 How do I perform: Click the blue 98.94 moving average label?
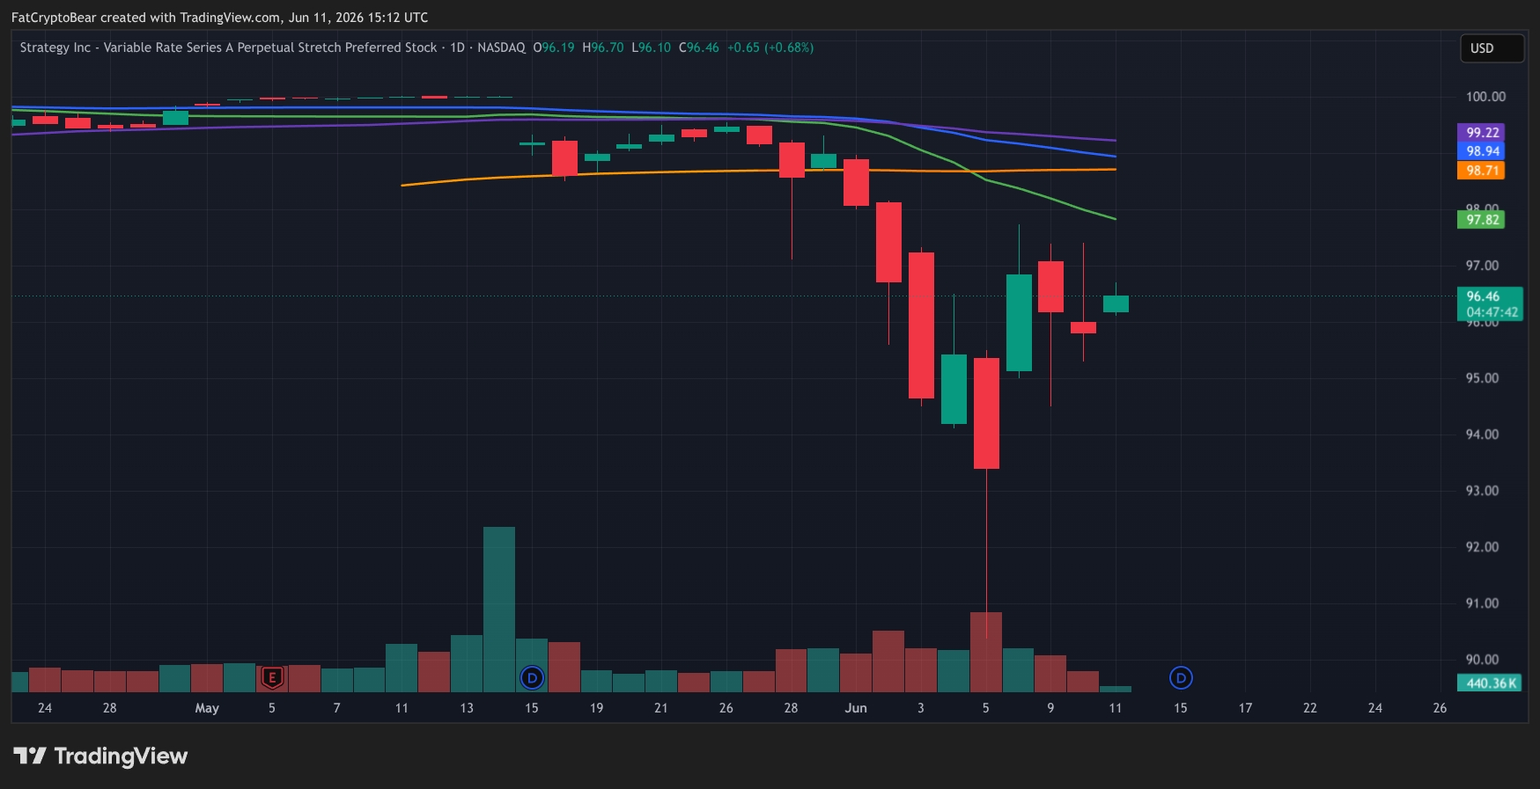tap(1482, 151)
